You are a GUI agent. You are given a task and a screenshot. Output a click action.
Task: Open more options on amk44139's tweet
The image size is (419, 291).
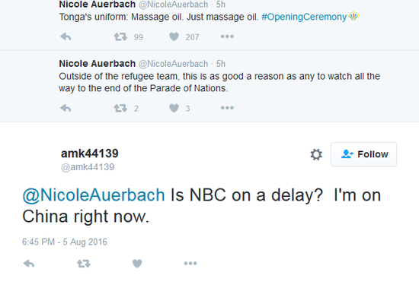coord(190,264)
